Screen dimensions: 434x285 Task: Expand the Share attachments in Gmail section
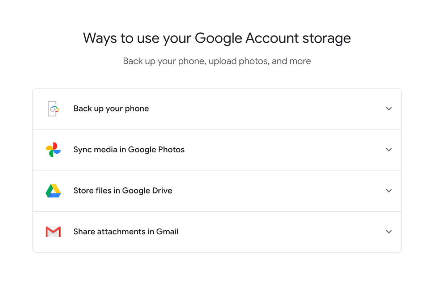217,231
